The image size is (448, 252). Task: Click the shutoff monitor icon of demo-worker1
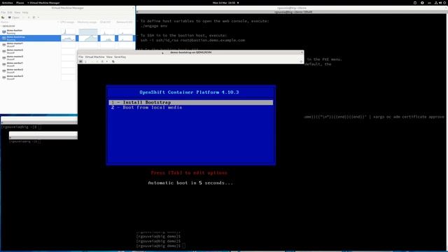click(x=4, y=64)
